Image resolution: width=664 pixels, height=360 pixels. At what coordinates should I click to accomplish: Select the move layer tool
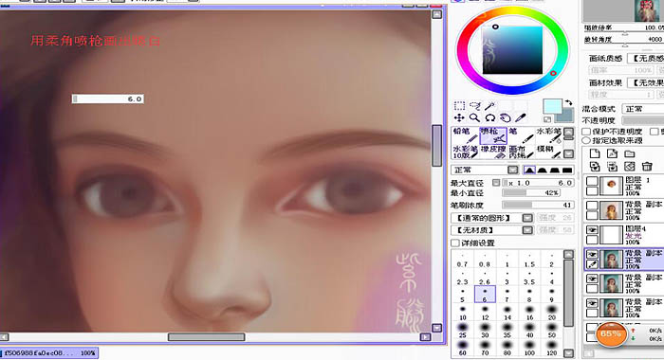pyautogui.click(x=459, y=118)
